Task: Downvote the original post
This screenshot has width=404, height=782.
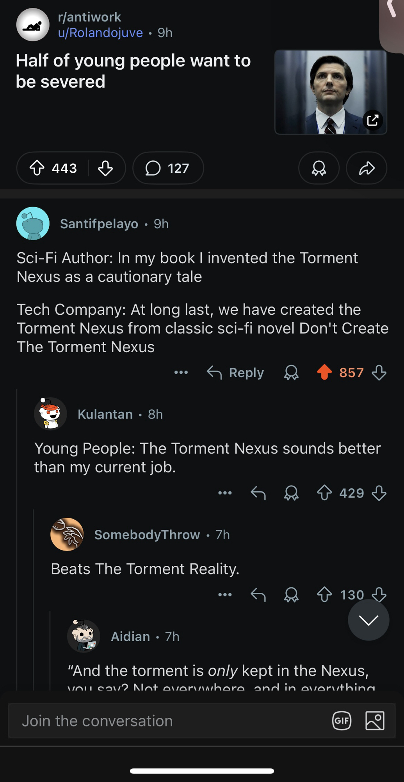Action: (x=105, y=168)
